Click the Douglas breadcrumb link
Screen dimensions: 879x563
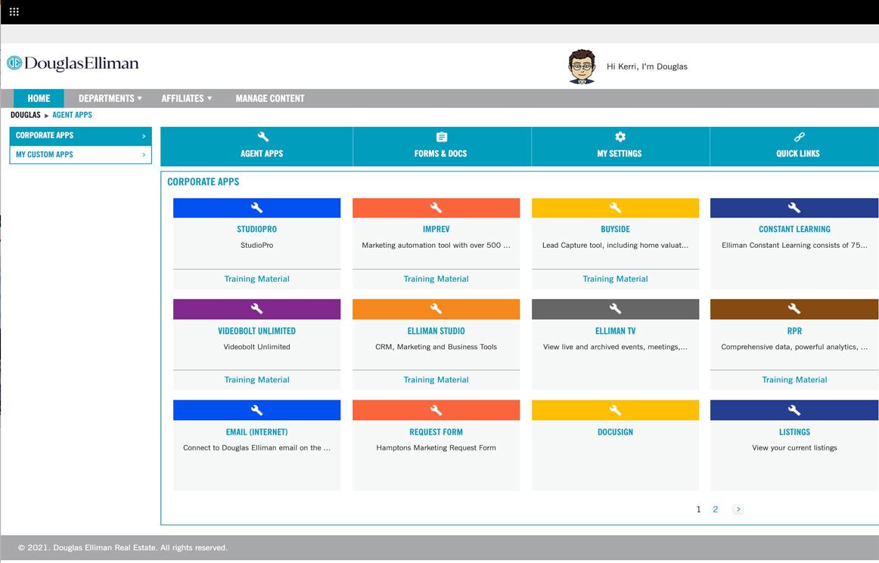(25, 115)
